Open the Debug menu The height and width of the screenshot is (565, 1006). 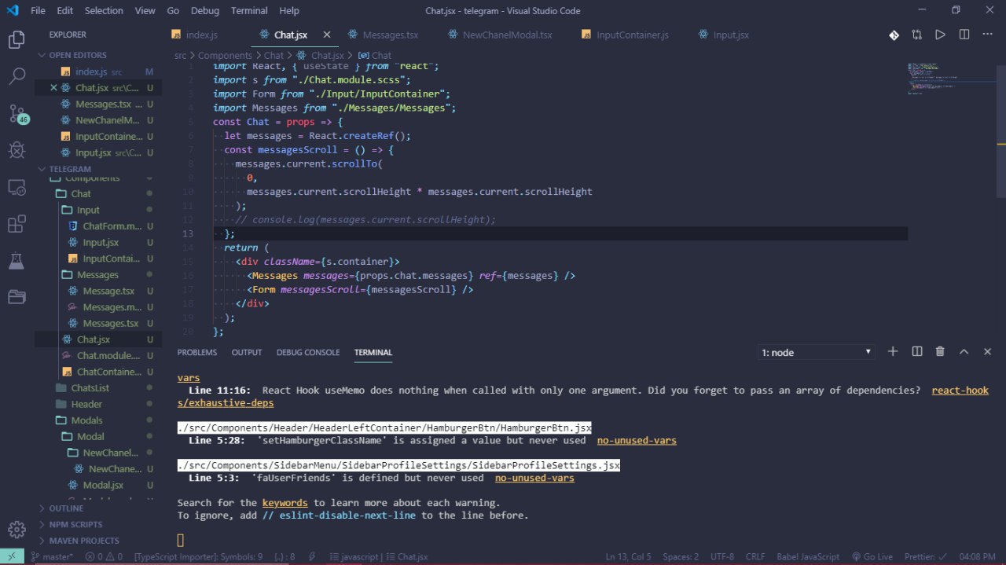(205, 11)
